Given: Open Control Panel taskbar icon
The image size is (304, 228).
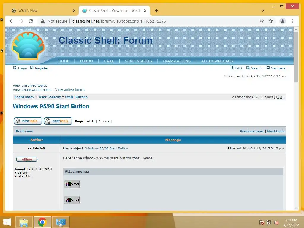Looking at the screenshot, I should (x=61, y=222).
